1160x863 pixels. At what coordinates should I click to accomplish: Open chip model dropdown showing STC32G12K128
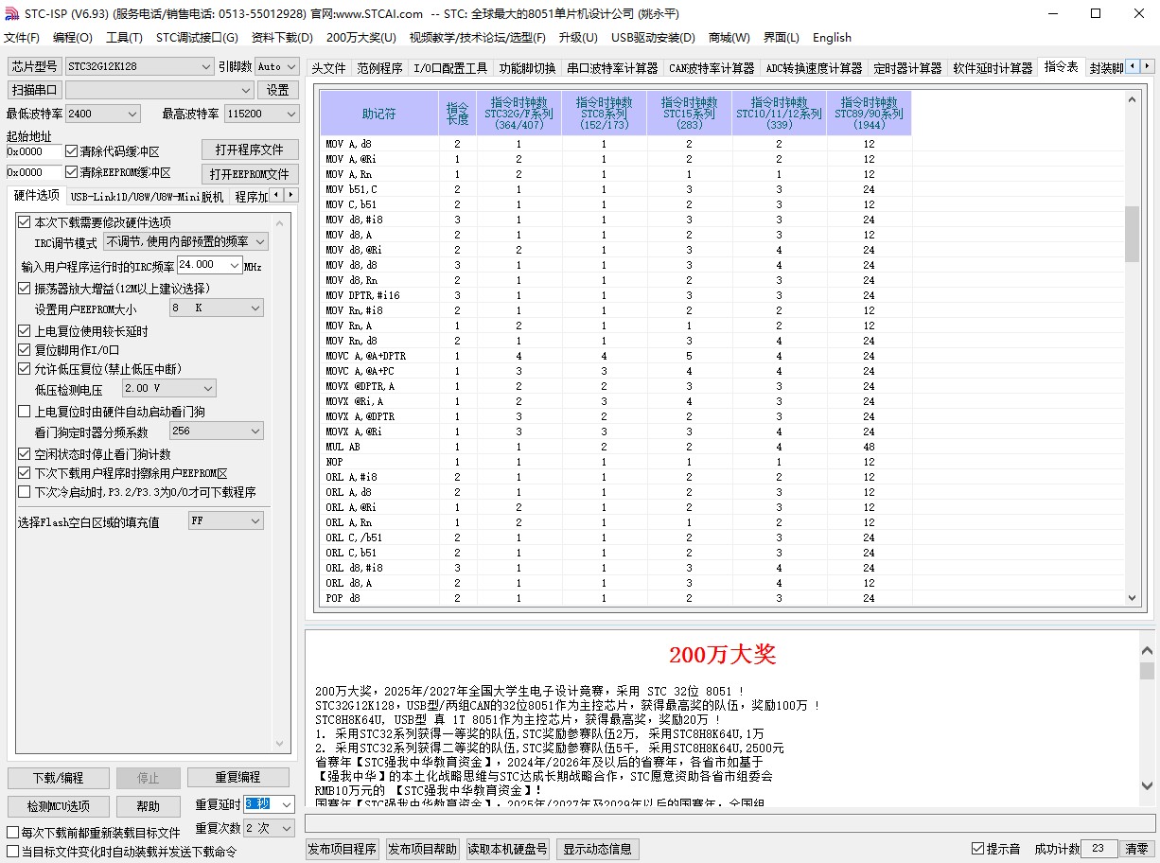pos(139,66)
